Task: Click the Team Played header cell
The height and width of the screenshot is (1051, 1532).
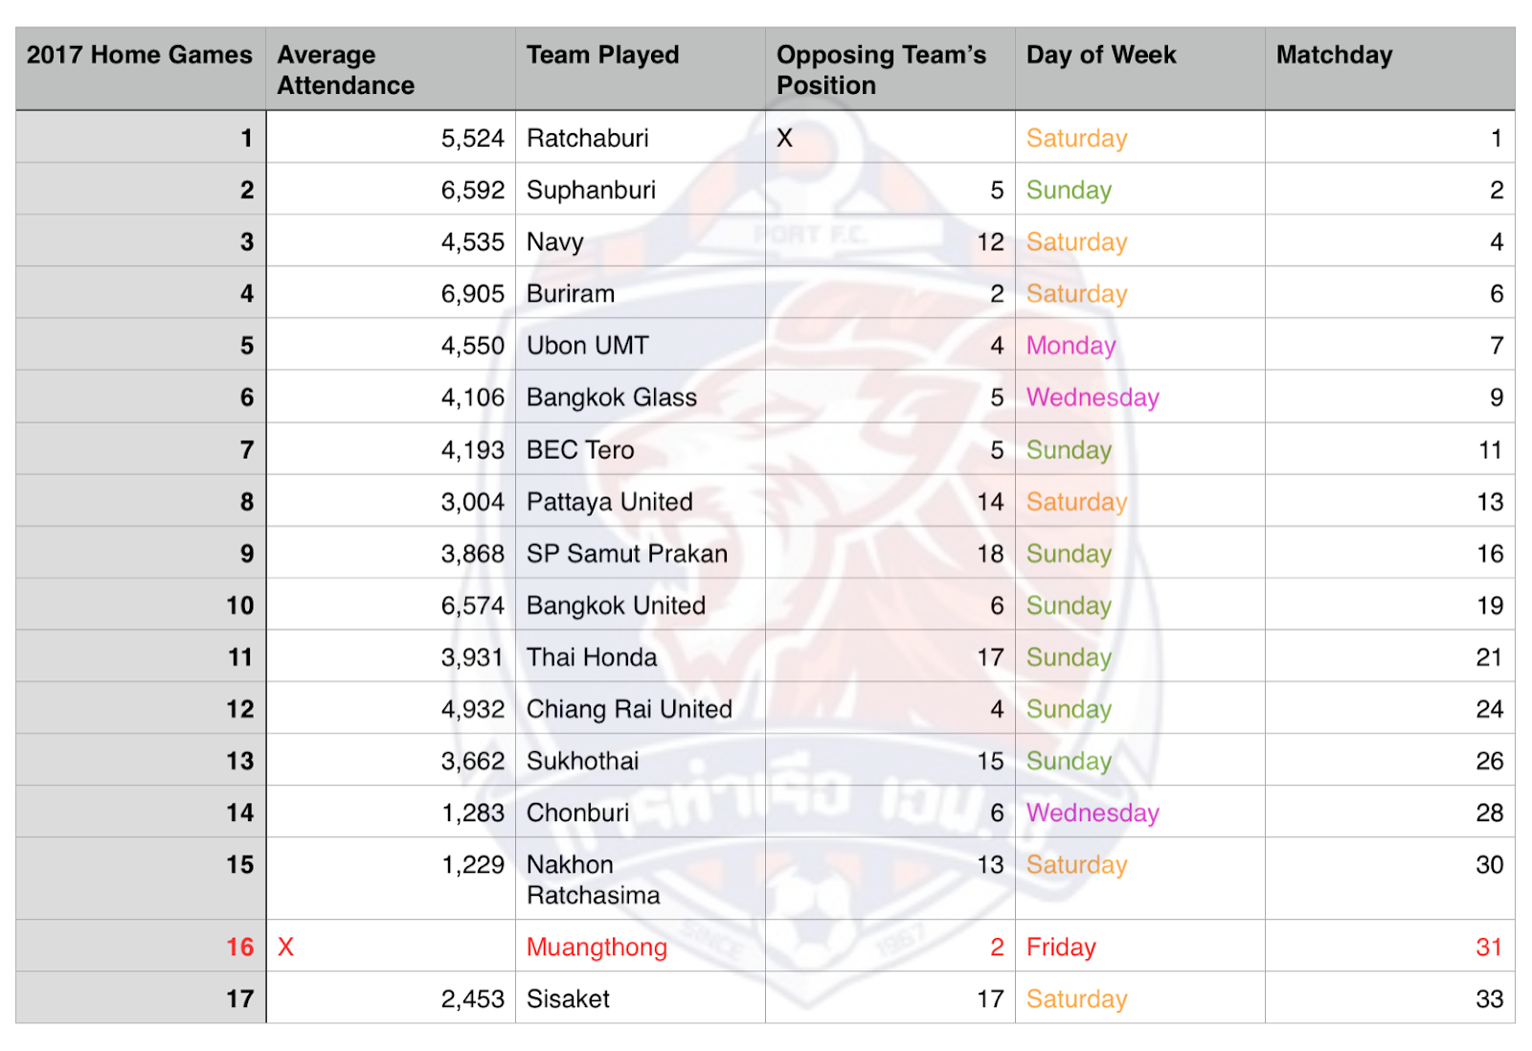Action: click(641, 69)
